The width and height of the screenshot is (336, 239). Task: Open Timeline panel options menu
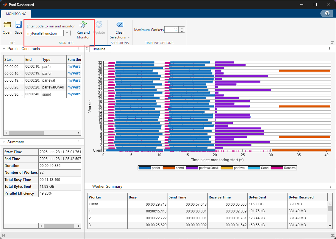(329, 49)
